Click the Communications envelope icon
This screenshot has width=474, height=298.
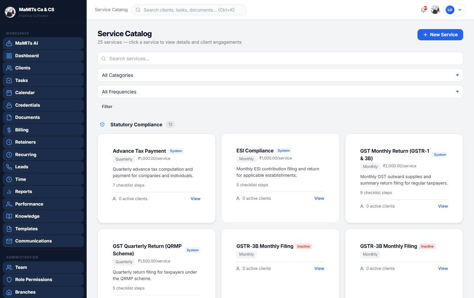pos(9,241)
